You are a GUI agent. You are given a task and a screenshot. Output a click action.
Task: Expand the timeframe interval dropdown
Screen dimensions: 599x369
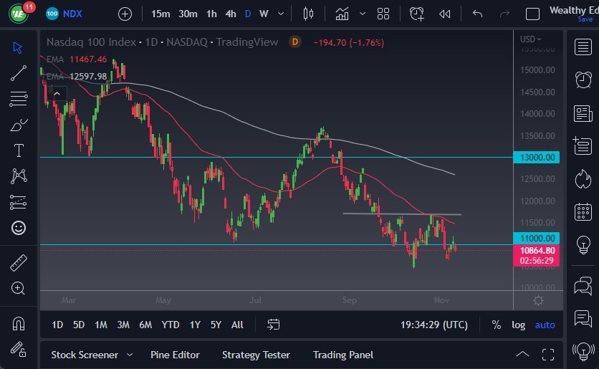(281, 14)
